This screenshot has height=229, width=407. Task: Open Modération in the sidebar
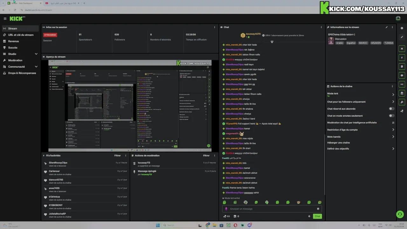(x=20, y=60)
